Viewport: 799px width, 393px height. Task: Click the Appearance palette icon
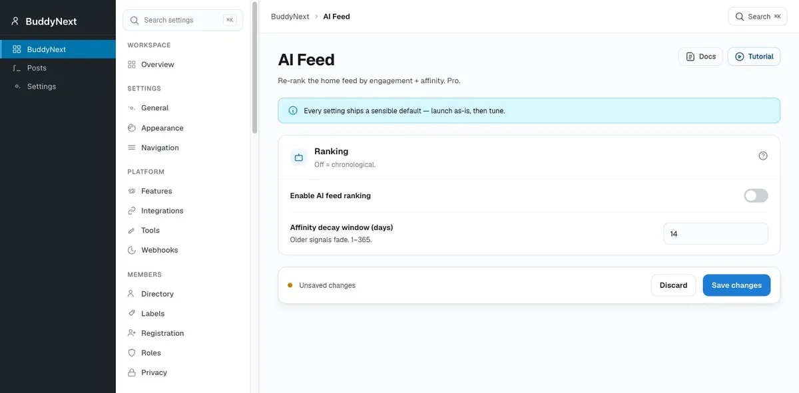click(132, 128)
